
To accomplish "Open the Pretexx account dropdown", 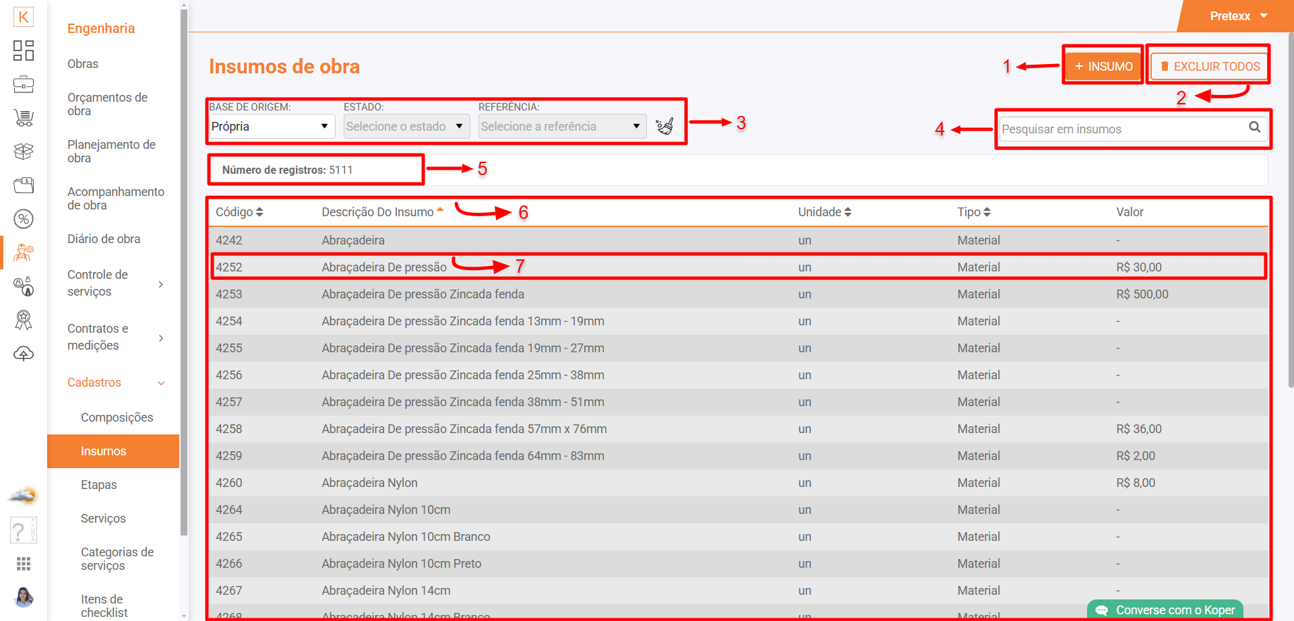I will click(x=1238, y=16).
